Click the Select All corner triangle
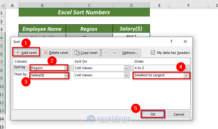Image resolution: width=218 pixels, height=129 pixels. click(2, 5)
